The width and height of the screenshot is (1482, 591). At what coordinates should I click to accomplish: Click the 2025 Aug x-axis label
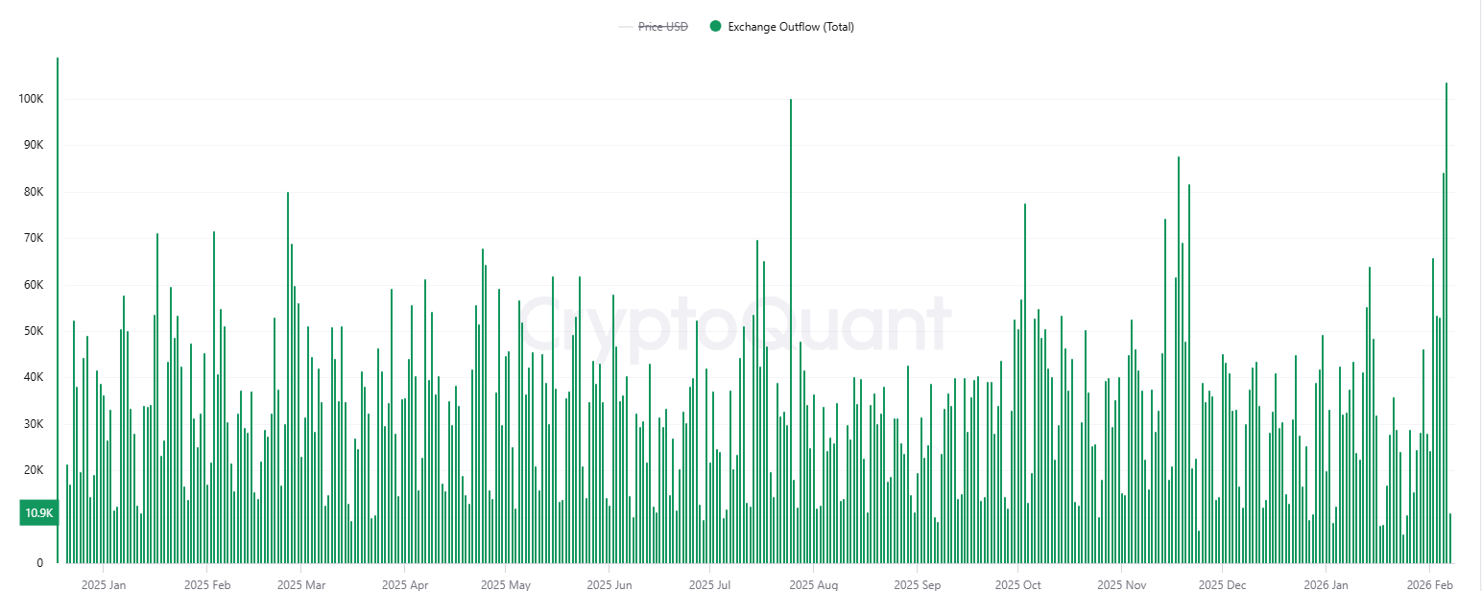tap(814, 584)
